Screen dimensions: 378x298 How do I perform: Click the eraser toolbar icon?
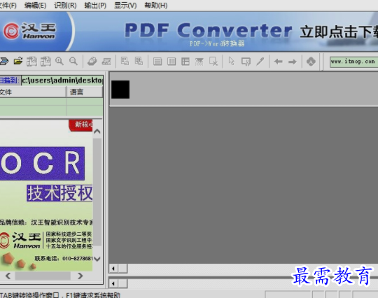pos(92,62)
